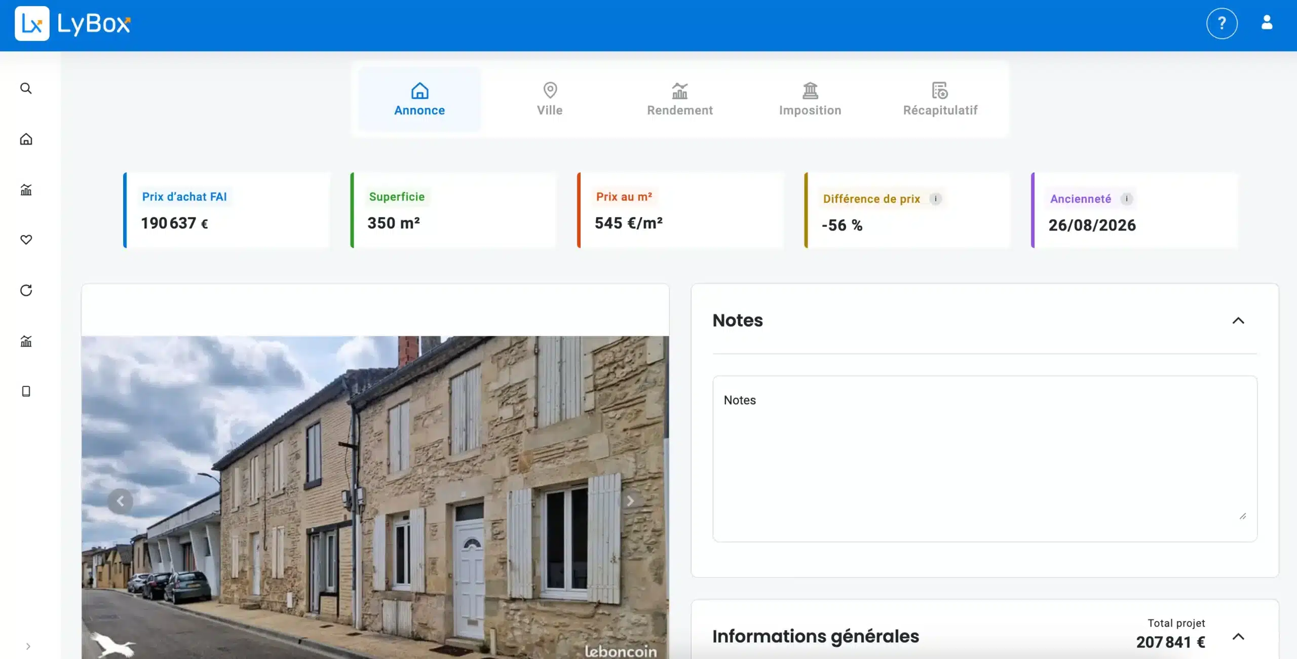Open the Rendement tab
Image resolution: width=1297 pixels, height=659 pixels.
point(679,99)
